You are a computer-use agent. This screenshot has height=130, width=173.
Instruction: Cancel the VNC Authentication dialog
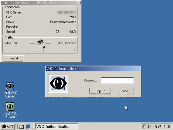point(124,91)
